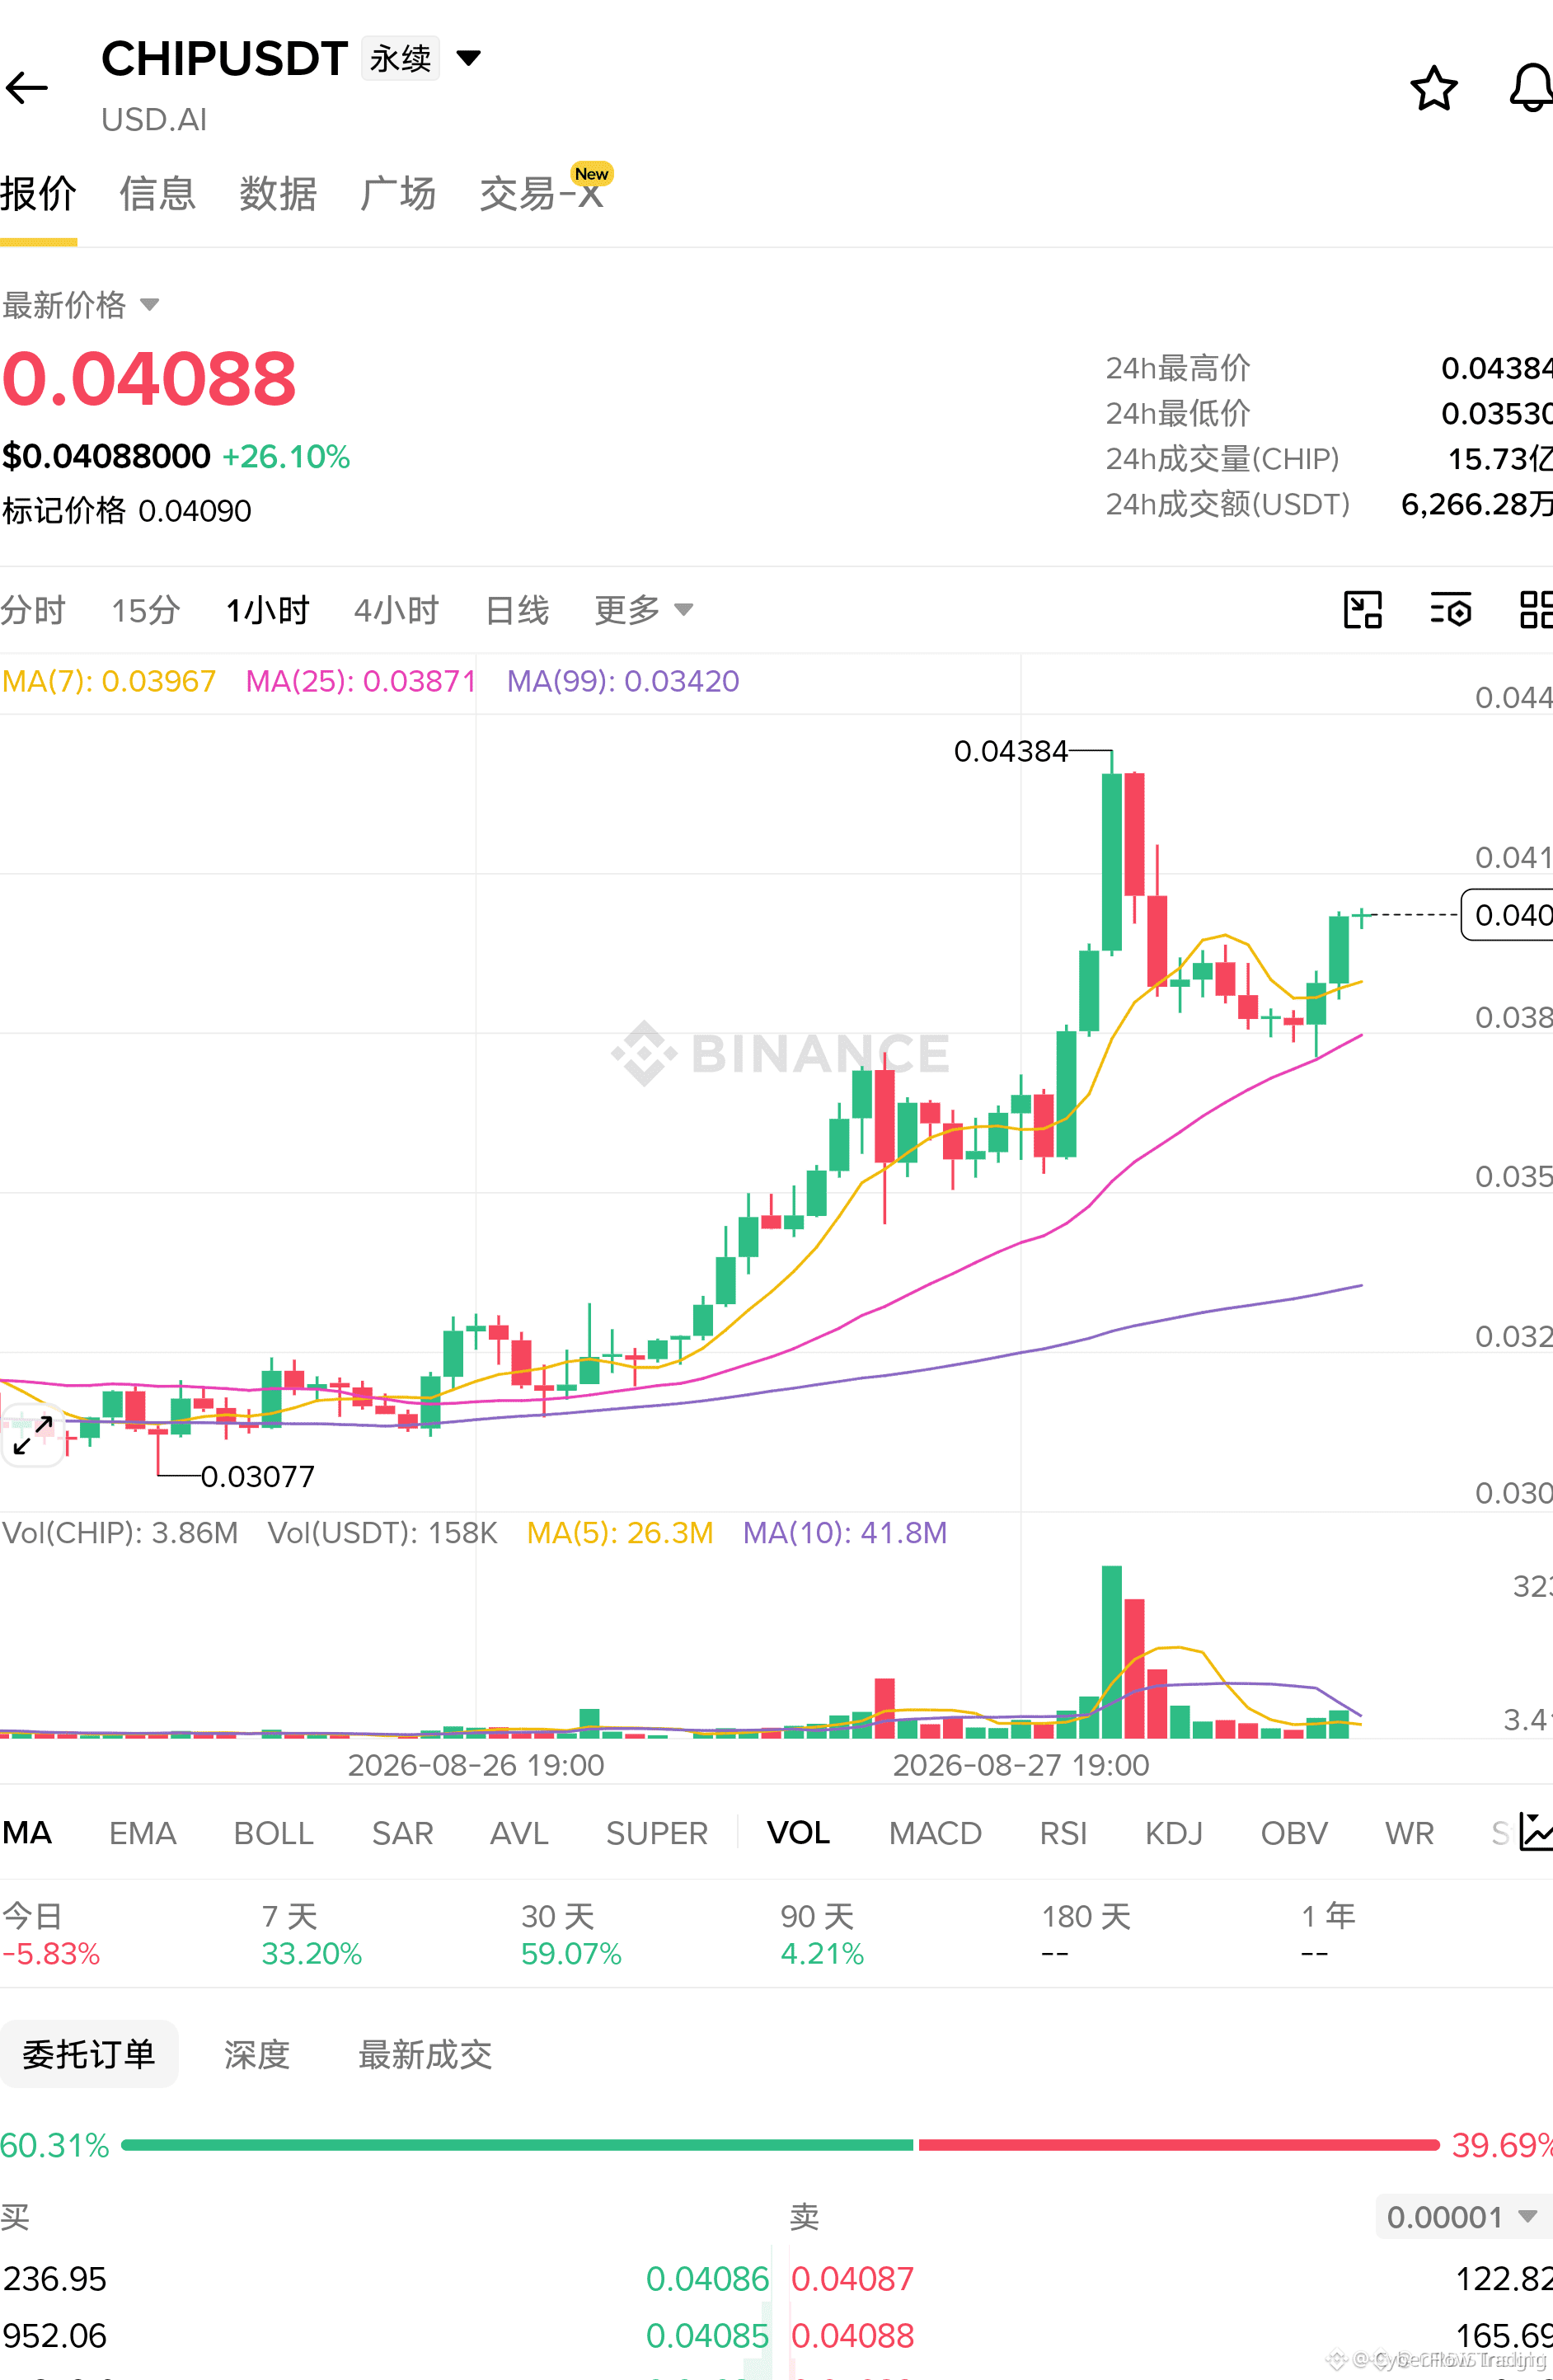Tap the back arrow icon
The width and height of the screenshot is (1553, 2380).
(27, 88)
